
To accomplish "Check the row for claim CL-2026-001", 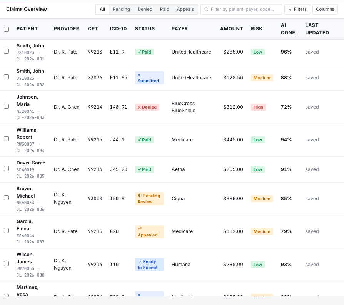I will (7, 51).
